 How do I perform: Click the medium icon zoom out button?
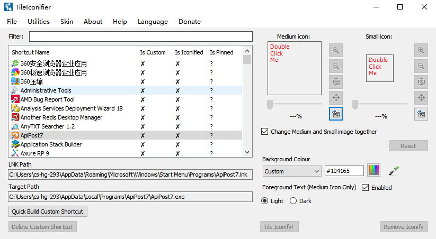[x=336, y=66]
